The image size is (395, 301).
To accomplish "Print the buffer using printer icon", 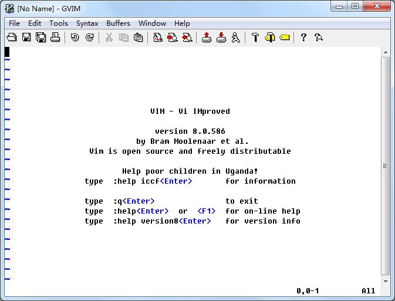I will coord(55,38).
